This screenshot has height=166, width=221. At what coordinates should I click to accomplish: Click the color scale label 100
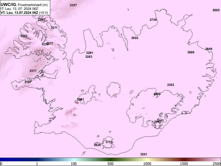(x=74, y=164)
